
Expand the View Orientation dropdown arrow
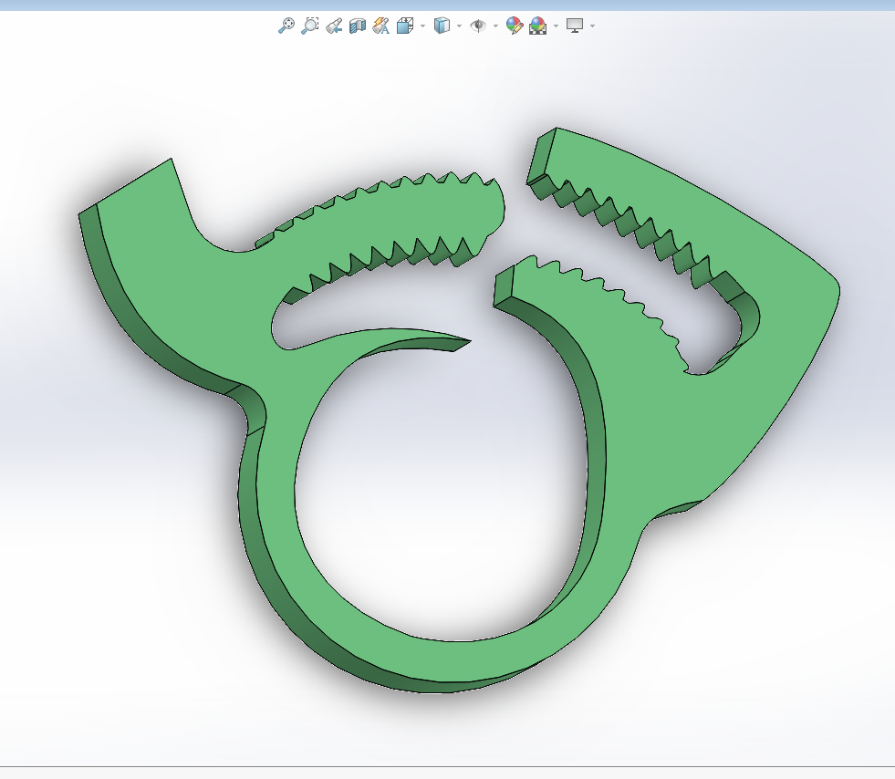tap(422, 26)
